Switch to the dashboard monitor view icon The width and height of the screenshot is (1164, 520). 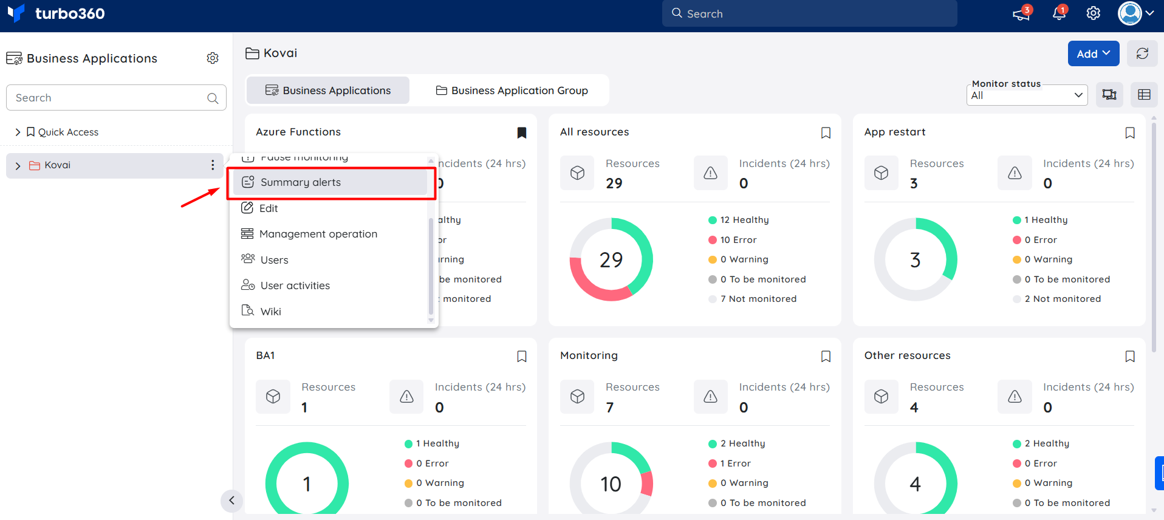click(1109, 95)
